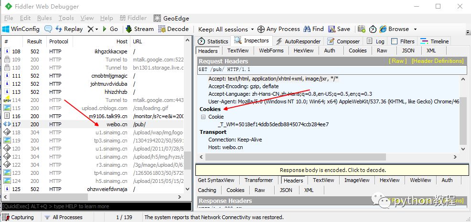Select request Cookies inspector tab

[x=357, y=50]
